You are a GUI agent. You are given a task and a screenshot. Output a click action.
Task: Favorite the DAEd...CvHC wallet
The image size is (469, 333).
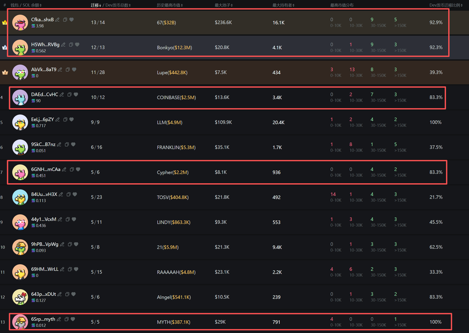[x=76, y=95]
